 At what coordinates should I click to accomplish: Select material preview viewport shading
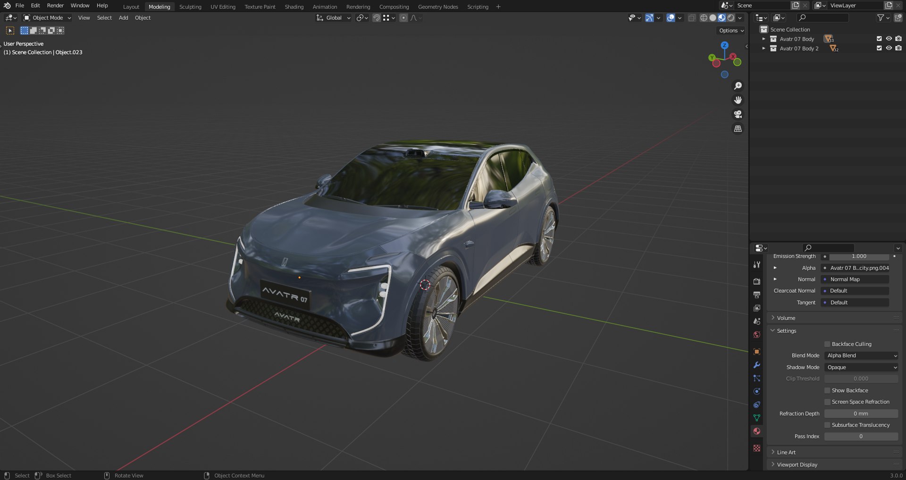pos(721,17)
